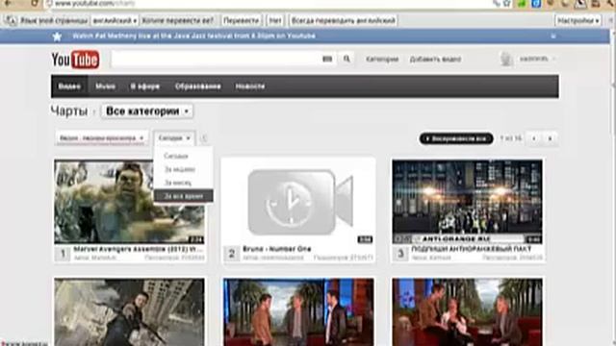Select the Образование tab
This screenshot has width=616, height=346.
197,86
